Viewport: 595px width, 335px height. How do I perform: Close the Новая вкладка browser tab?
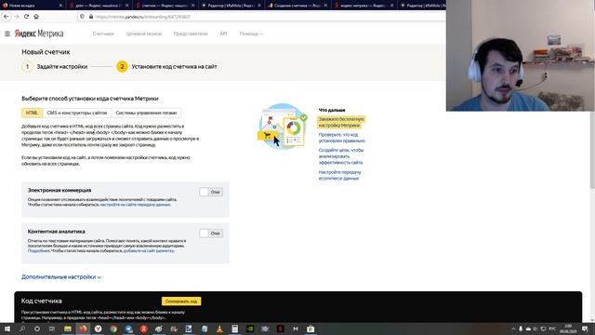pos(60,6)
